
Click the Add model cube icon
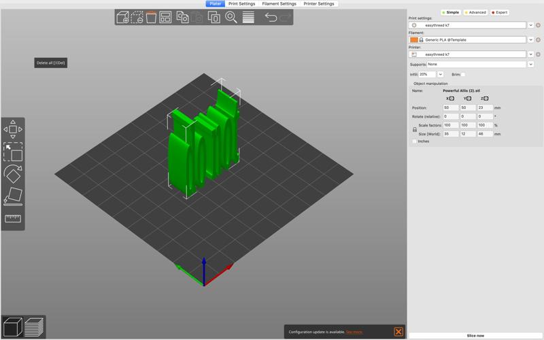[122, 18]
